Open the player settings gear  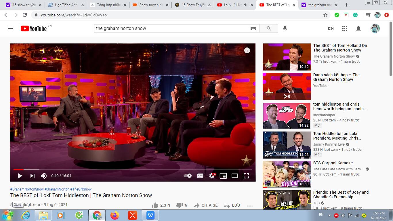(x=212, y=176)
